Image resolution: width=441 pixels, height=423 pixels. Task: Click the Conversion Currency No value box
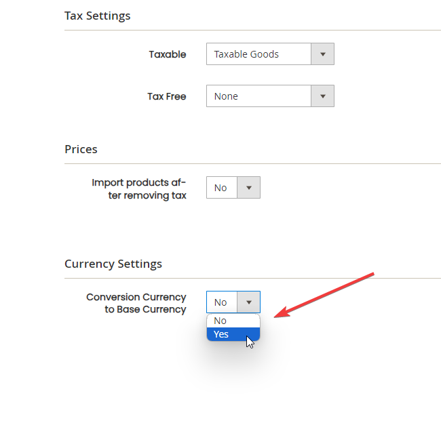pos(222,302)
